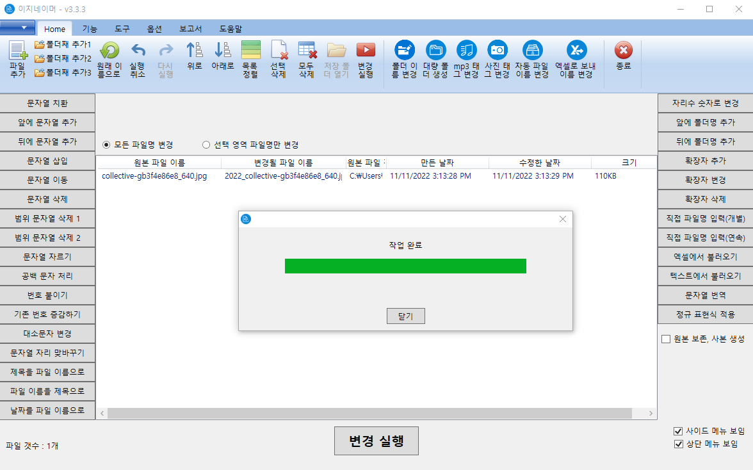
Task: Toggle the 원본 보존, 사본 생성 checkbox
Action: click(666, 339)
